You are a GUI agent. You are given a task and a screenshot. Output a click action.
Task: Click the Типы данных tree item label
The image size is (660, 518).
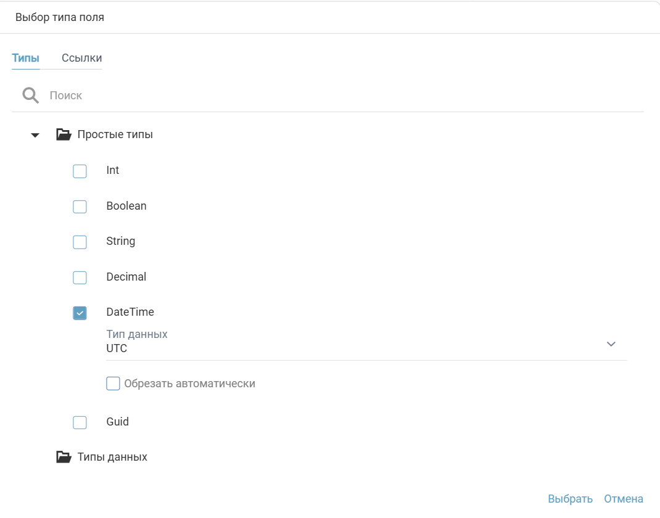tap(112, 457)
